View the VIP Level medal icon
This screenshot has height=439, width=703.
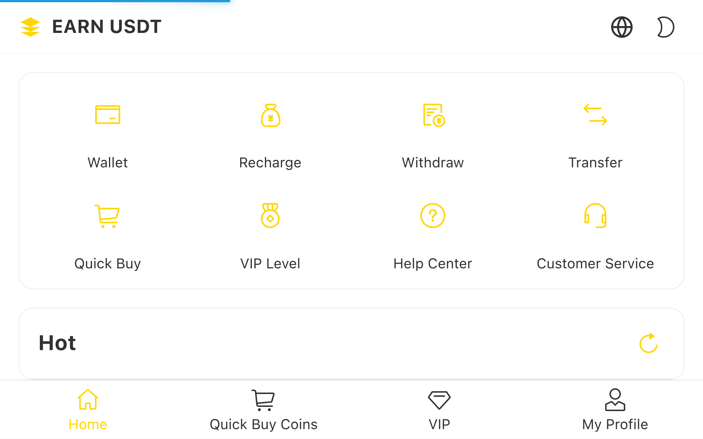coord(270,215)
